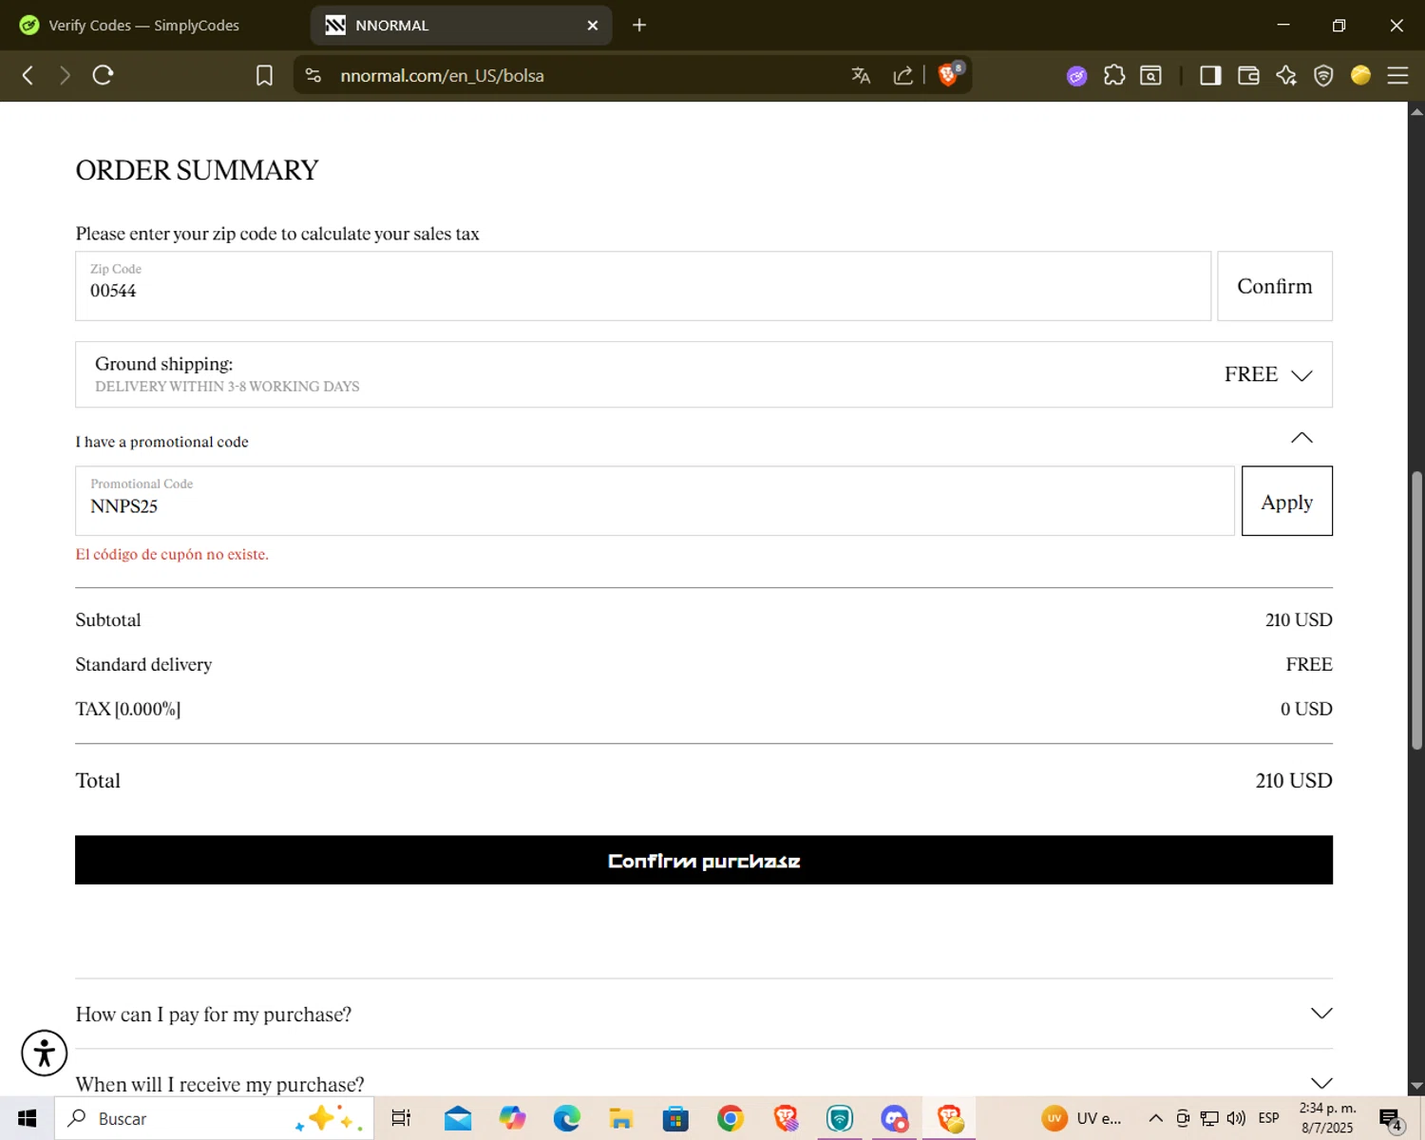Screen dimensions: 1425x1140
Task: Click the Buscar taskbar search box
Action: tap(214, 1118)
